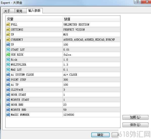Screen dimensions: 151x139
Task: Edit the MULTIPLIER value 1.3
Action: click(91, 65)
